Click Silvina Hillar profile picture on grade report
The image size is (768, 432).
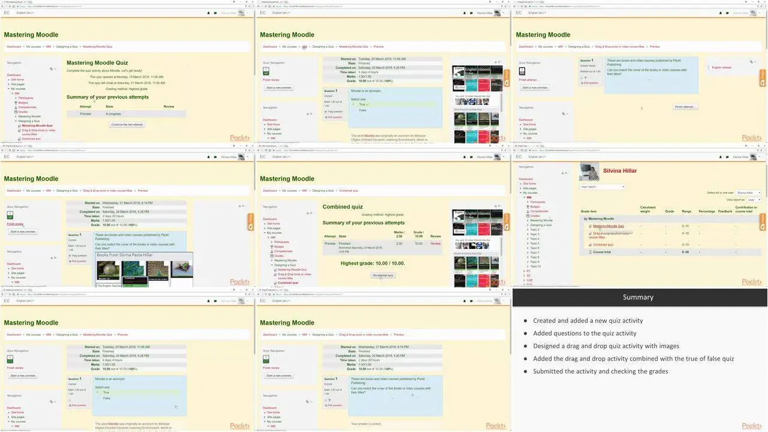(x=589, y=172)
